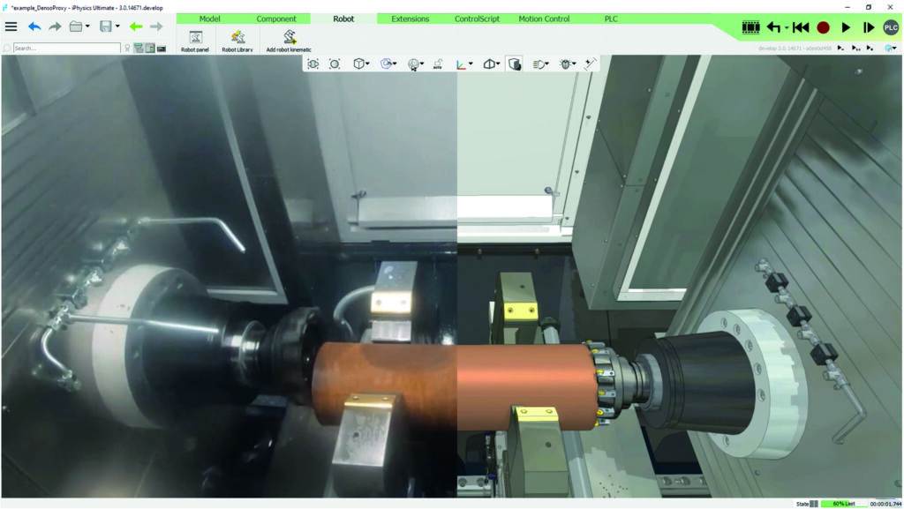Click the blue undo arrow
Image resolution: width=904 pixels, height=509 pixels.
coord(34,26)
